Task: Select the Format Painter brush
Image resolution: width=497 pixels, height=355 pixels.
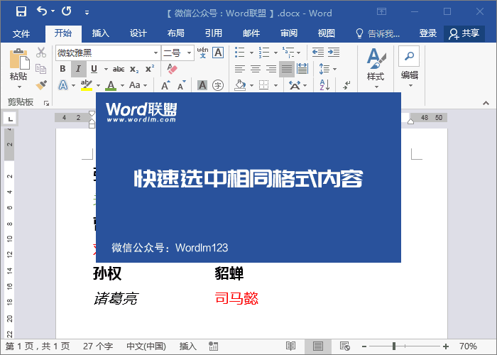Action: click(41, 85)
